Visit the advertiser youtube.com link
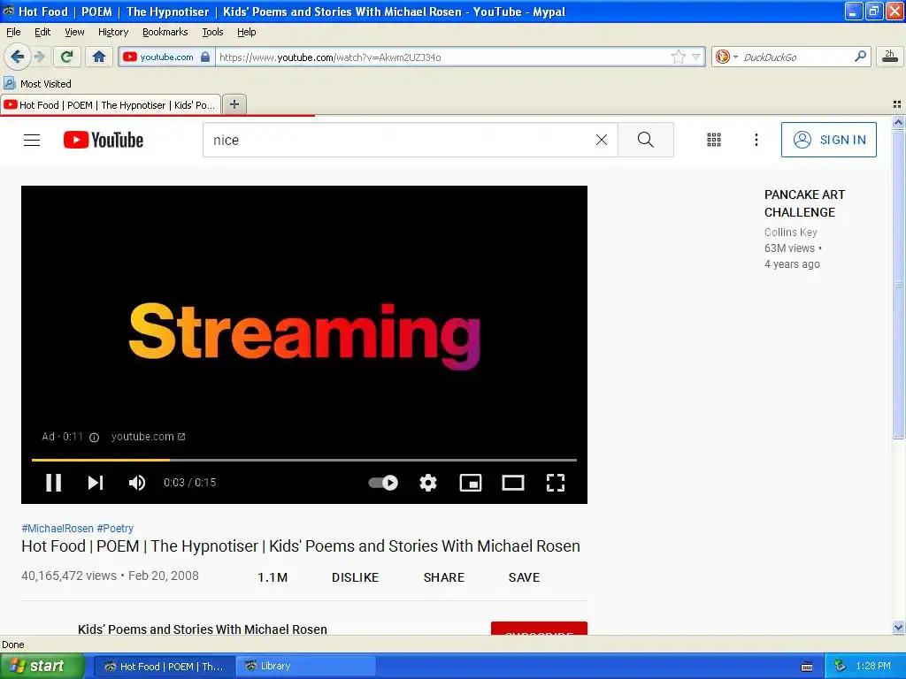906x679 pixels. (x=148, y=437)
